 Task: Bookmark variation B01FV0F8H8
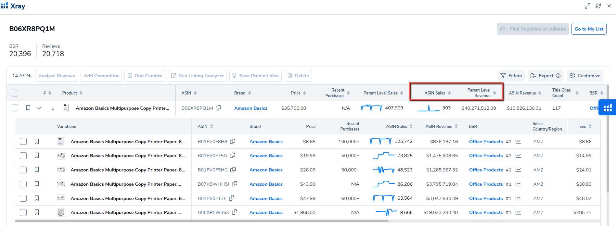37,141
